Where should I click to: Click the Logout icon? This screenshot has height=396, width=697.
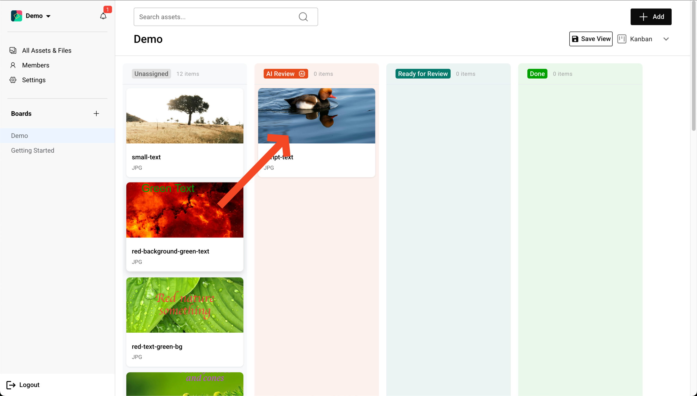11,385
